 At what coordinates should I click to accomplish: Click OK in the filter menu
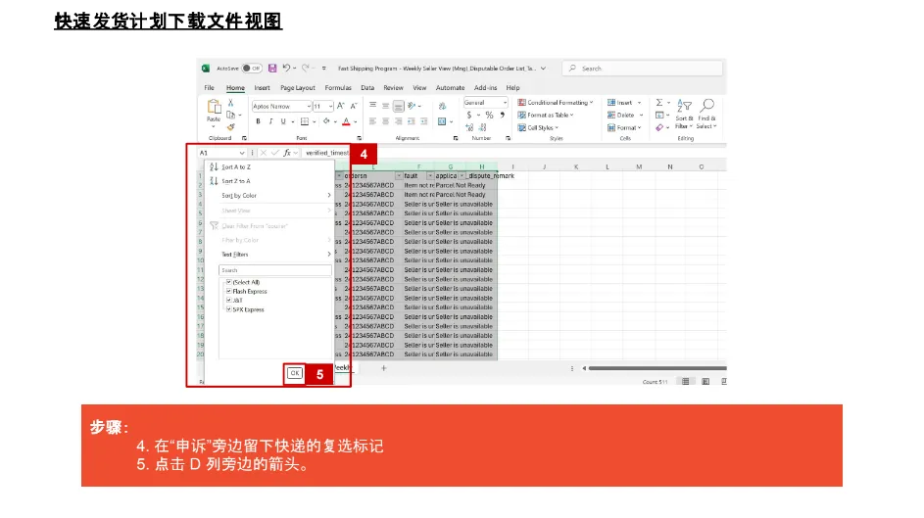pyautogui.click(x=295, y=373)
